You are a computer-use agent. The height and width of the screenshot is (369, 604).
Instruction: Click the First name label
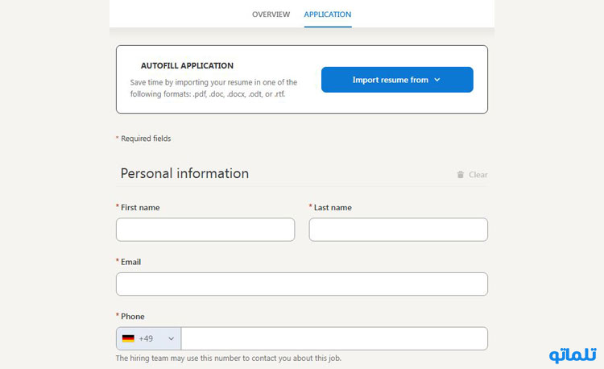click(140, 208)
